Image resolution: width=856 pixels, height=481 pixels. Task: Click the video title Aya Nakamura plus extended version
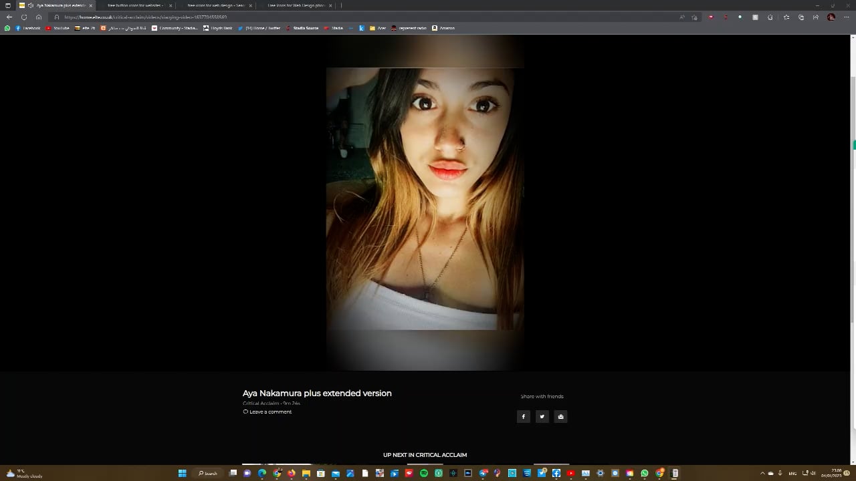[317, 393]
